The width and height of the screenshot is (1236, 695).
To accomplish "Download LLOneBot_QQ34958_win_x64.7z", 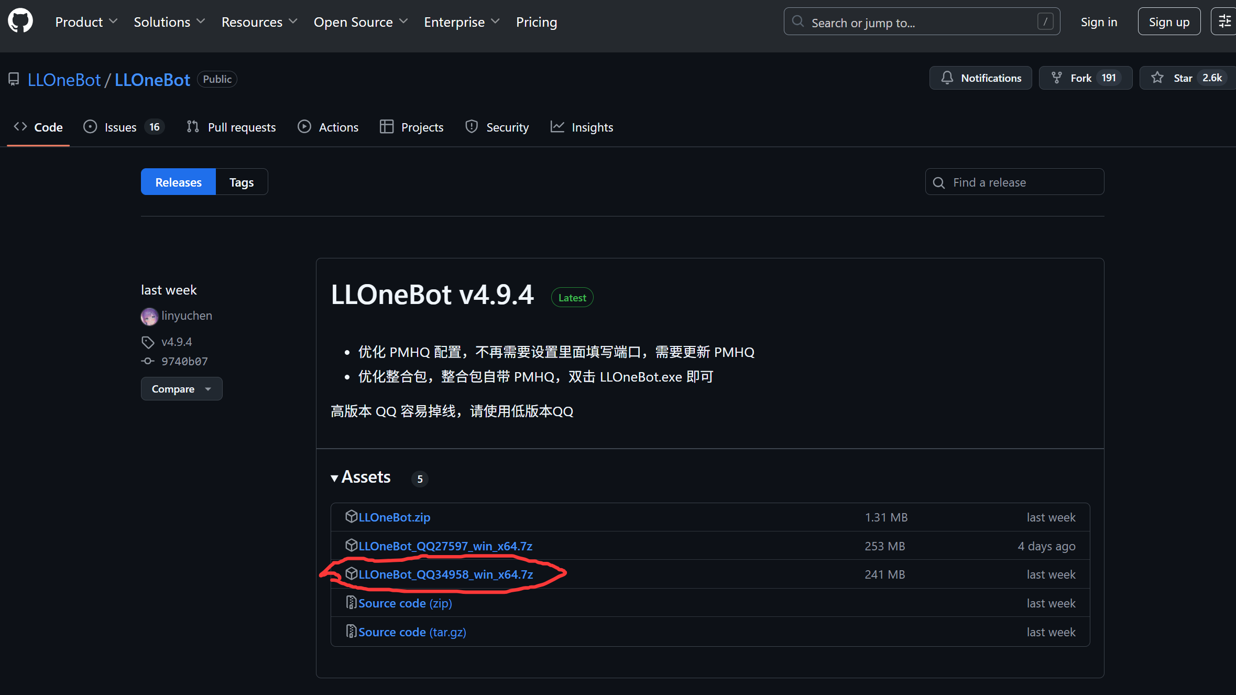I will click(x=446, y=574).
